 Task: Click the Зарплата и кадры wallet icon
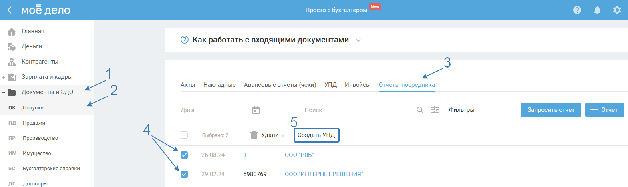tap(12, 77)
